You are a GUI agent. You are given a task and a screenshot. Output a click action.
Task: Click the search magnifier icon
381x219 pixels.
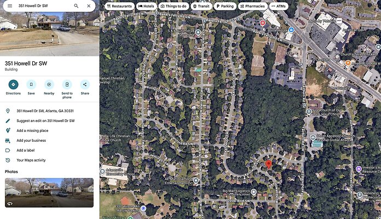[76, 6]
